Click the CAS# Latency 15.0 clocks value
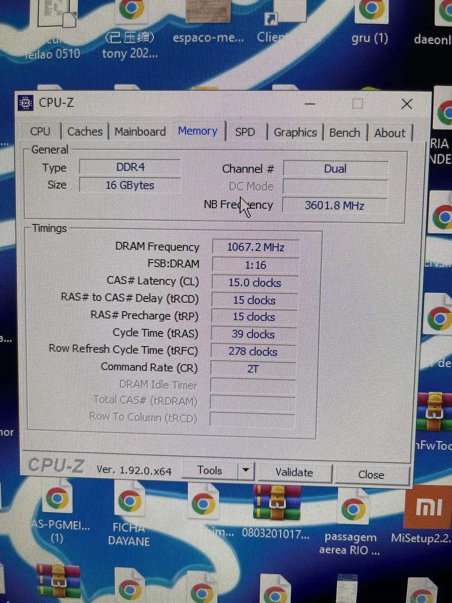The width and height of the screenshot is (452, 603). click(x=255, y=283)
